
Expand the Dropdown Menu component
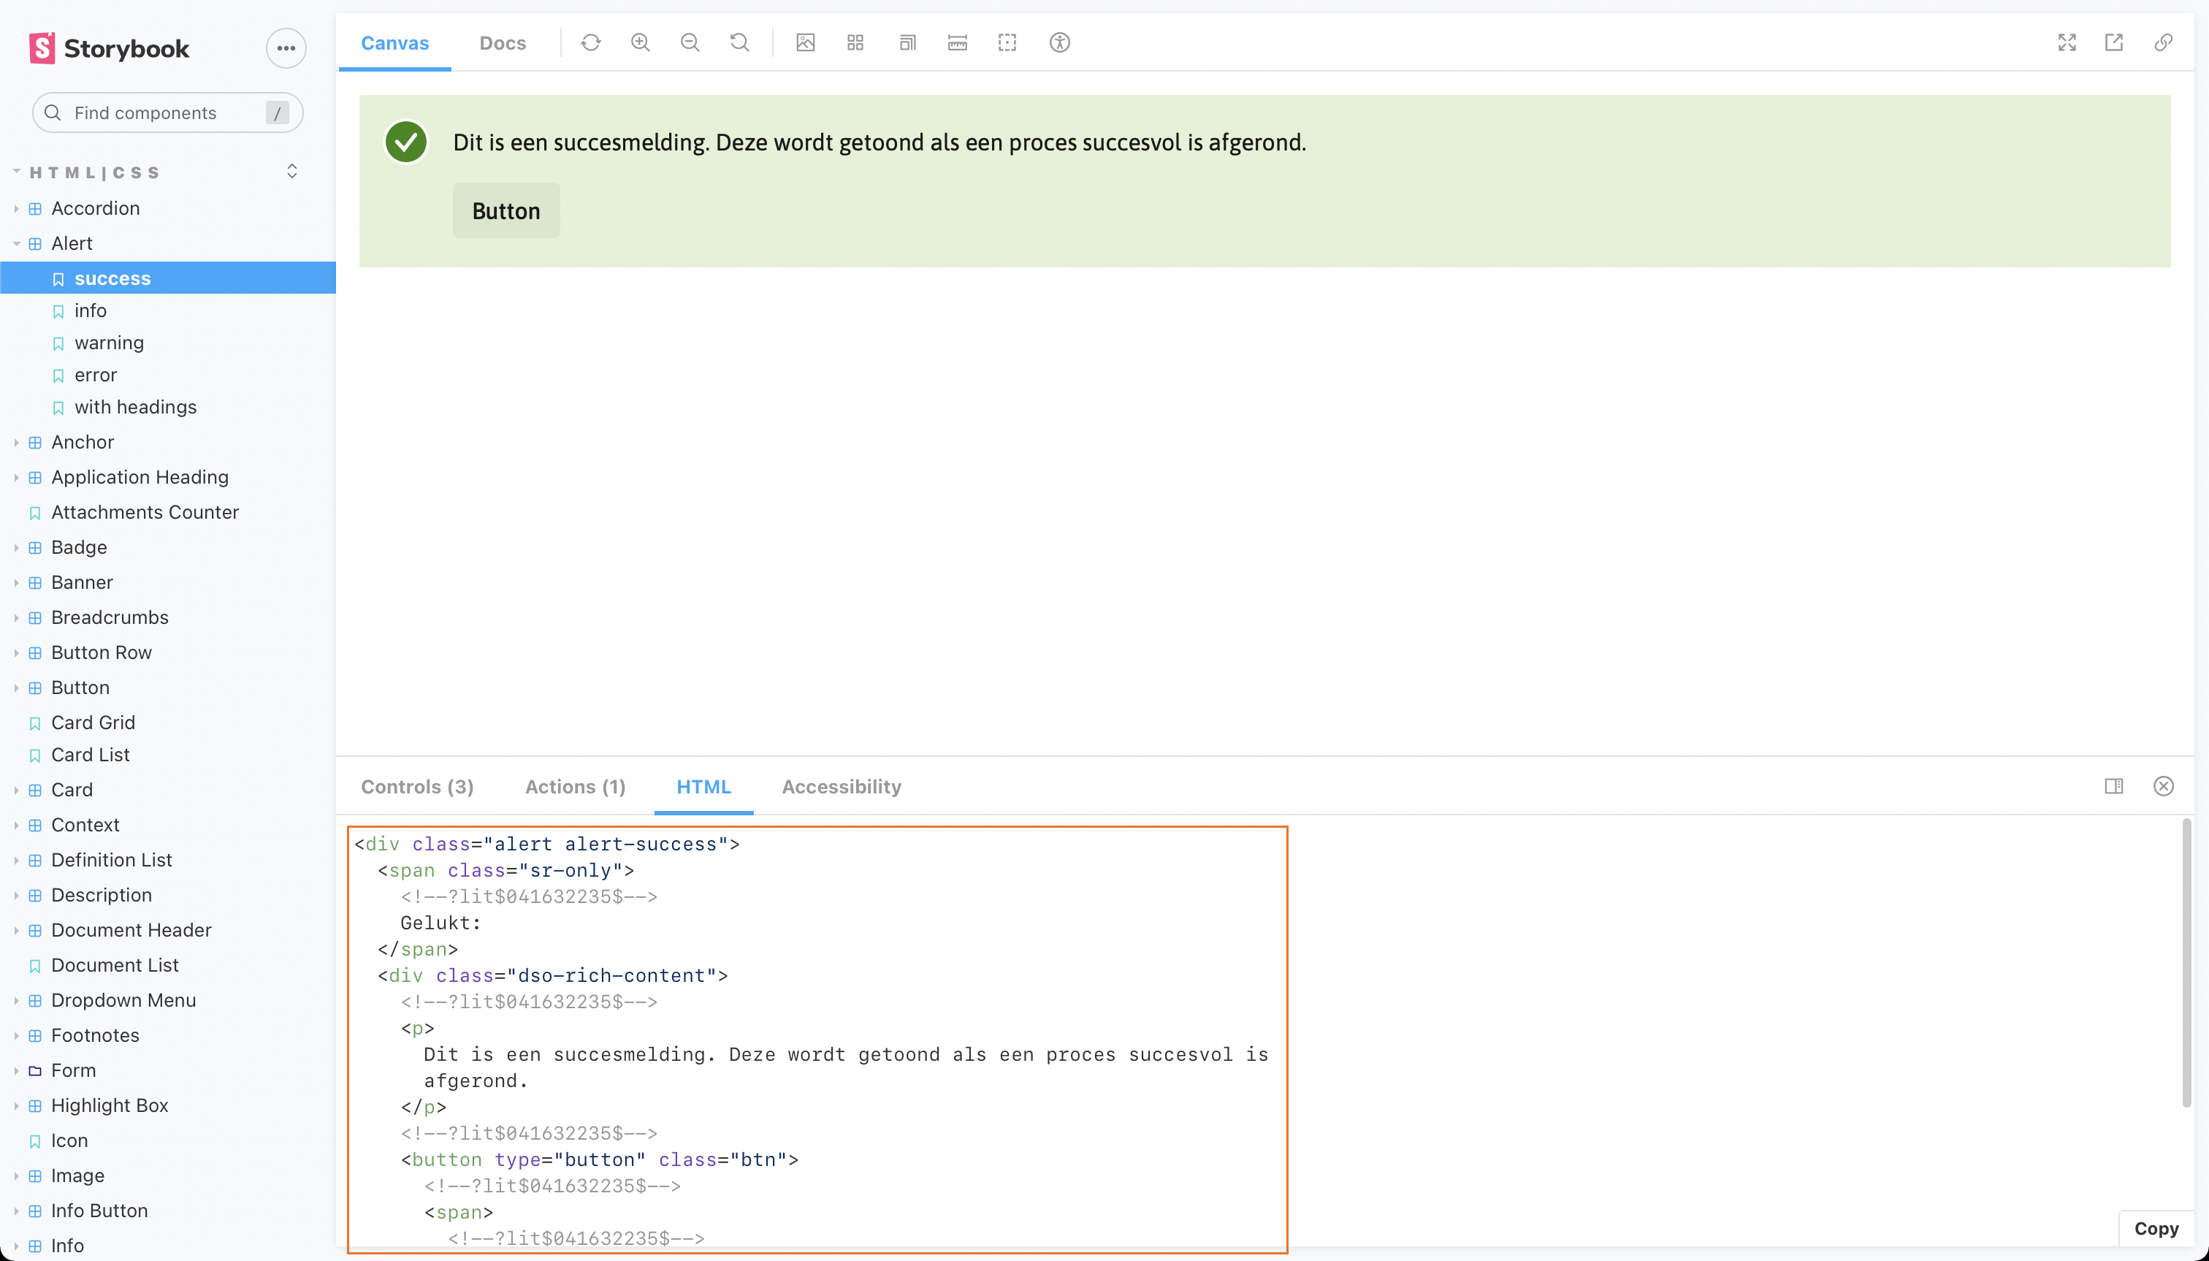tap(123, 1000)
